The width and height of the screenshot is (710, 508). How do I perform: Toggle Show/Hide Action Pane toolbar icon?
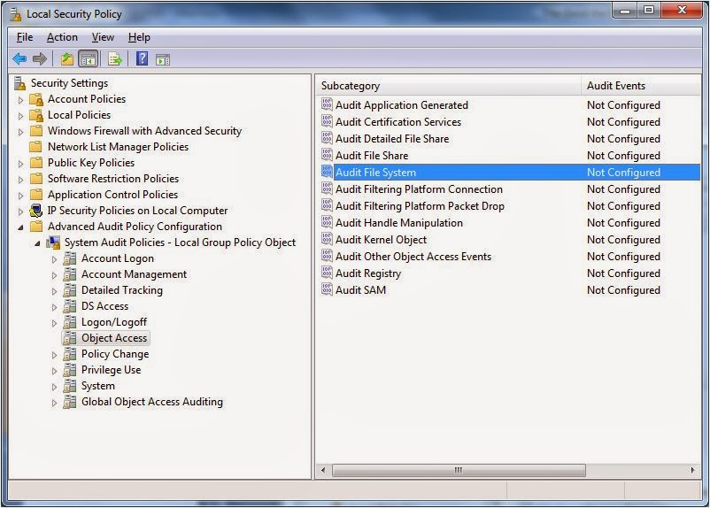163,59
